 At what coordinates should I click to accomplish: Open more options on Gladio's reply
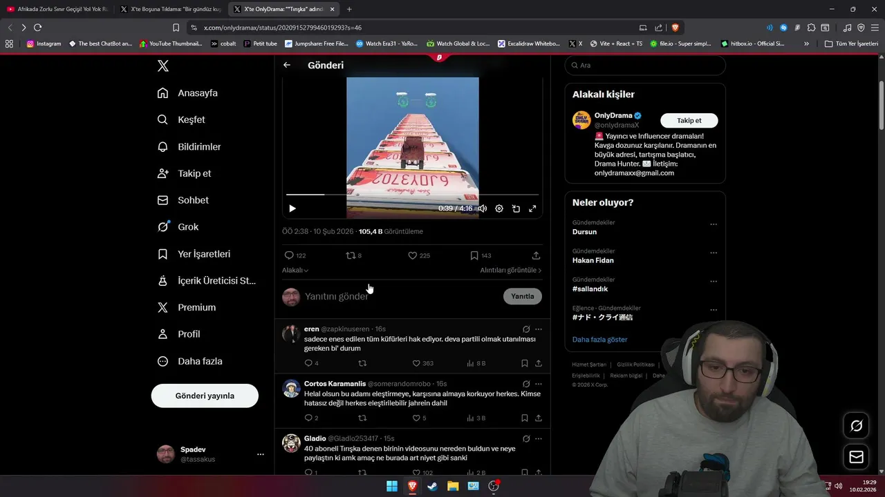tap(539, 438)
